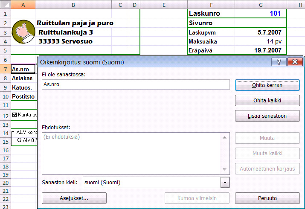Screen dimensions: 305x209
Task: Click the select-all corner of the sheet
Action: tap(6, 4)
